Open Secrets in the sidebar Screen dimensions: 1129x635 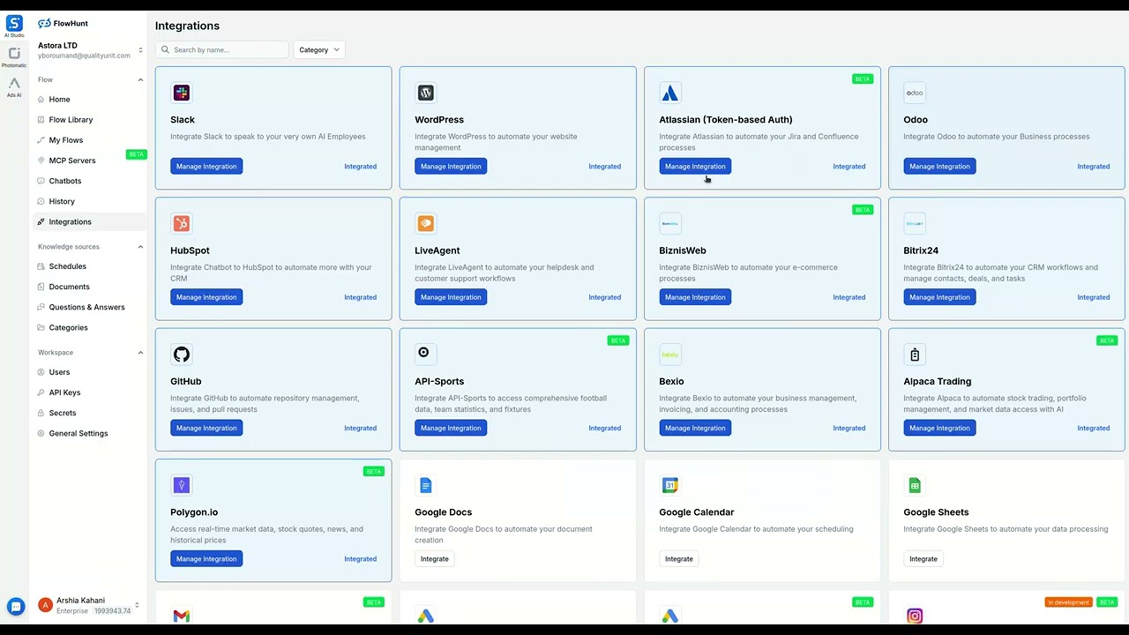(x=90, y=413)
